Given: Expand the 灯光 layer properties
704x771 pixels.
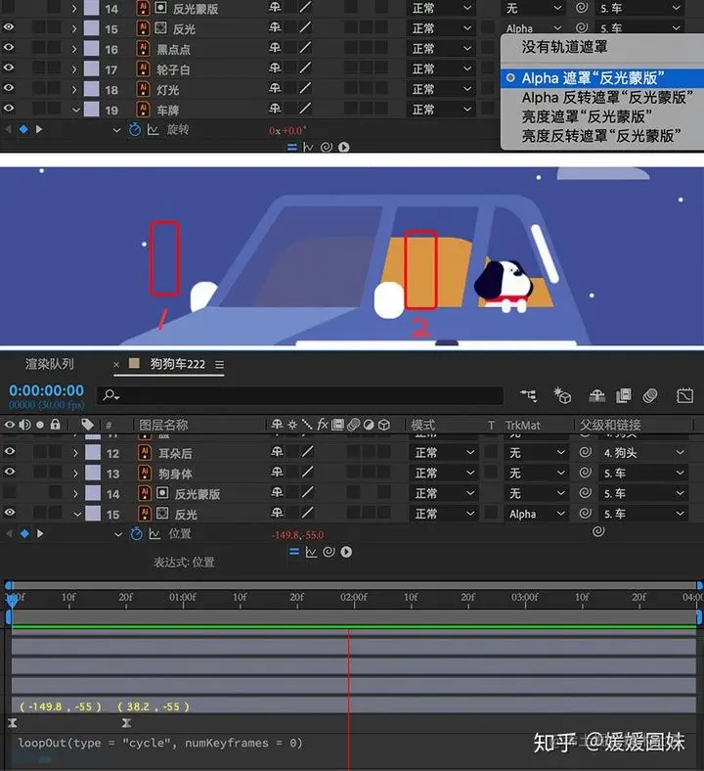Looking at the screenshot, I should tap(74, 90).
